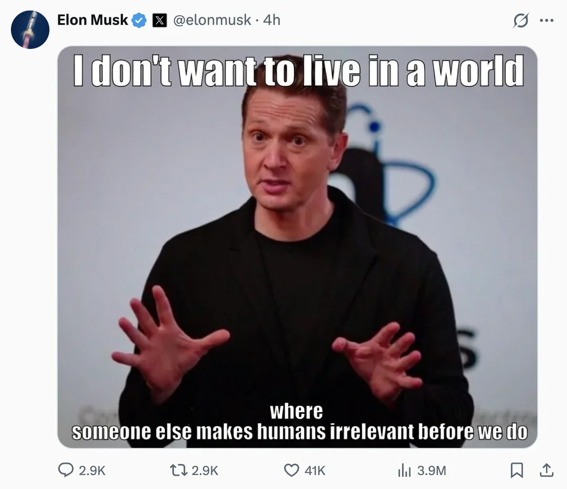
Task: Open the meme image full size
Action: pyautogui.click(x=297, y=247)
